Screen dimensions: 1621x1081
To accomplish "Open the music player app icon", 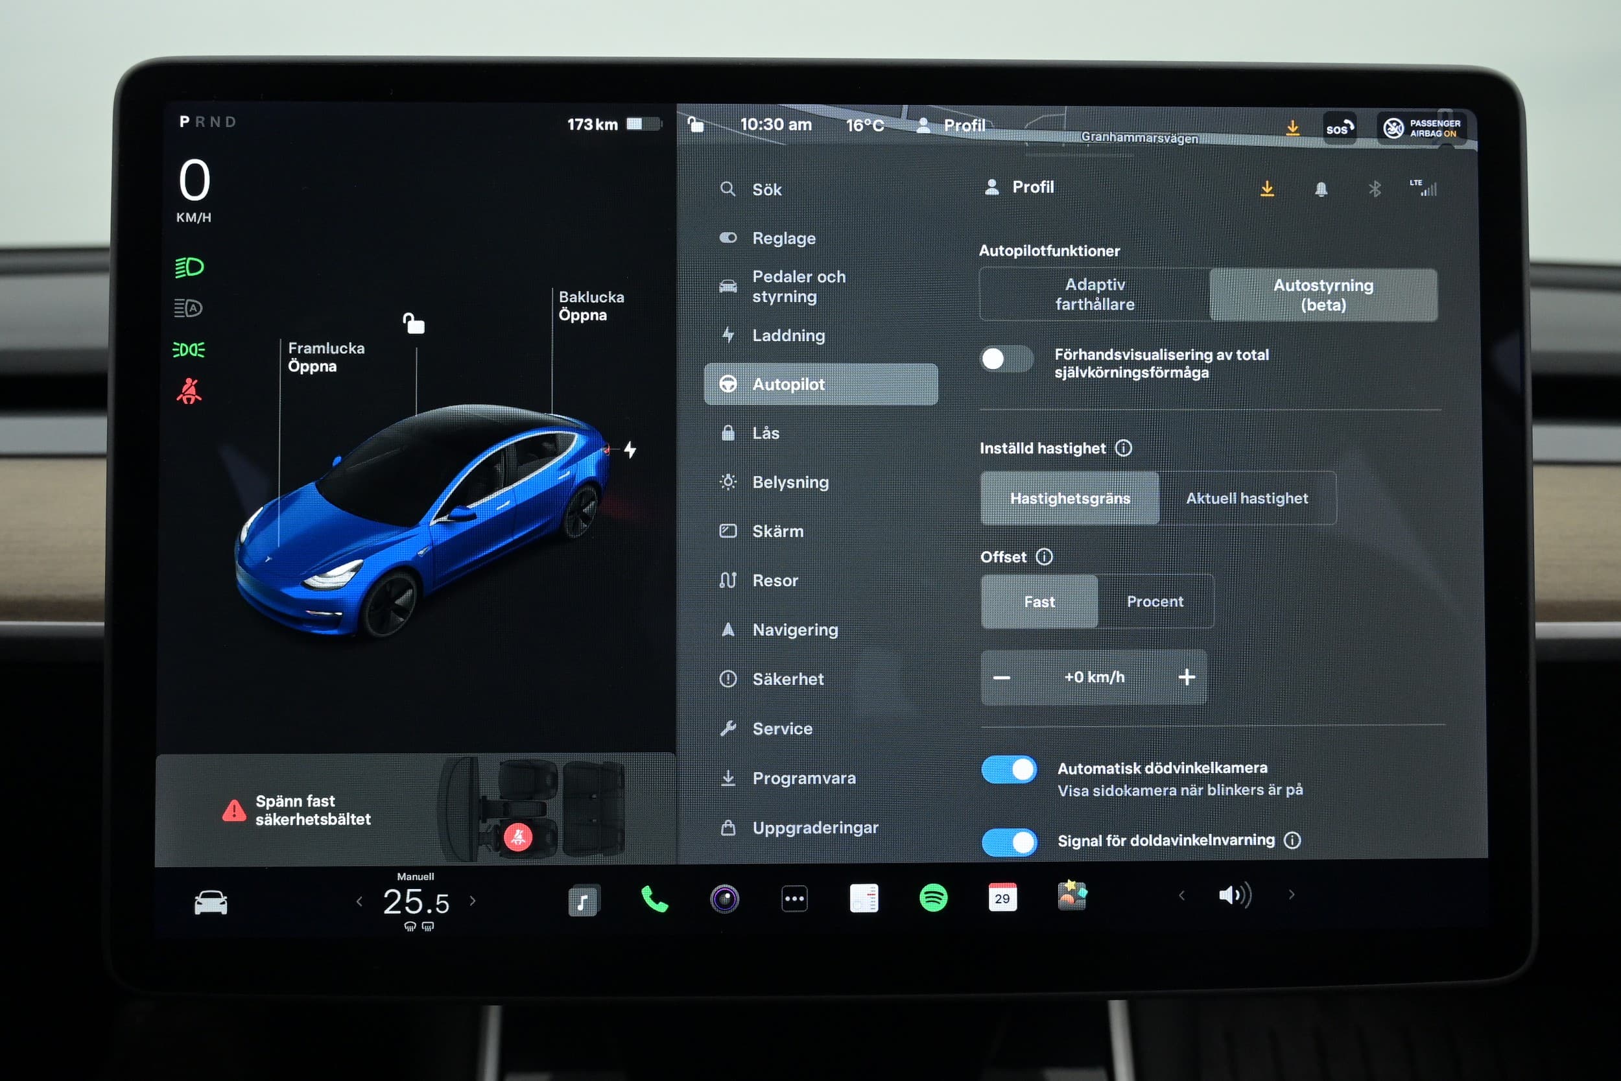I will (584, 899).
